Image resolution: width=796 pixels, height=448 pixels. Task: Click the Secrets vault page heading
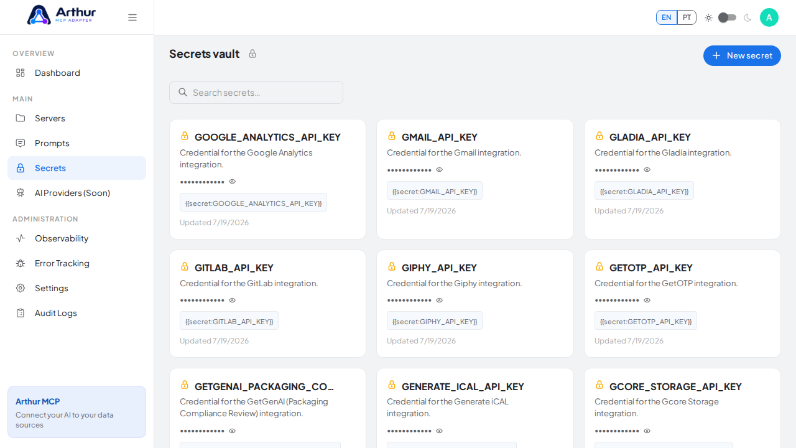click(204, 54)
